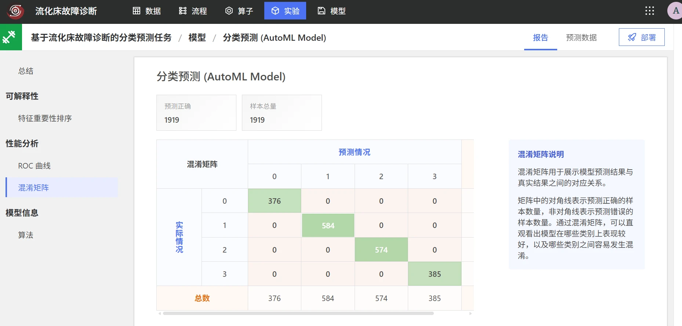The height and width of the screenshot is (326, 682).
Task: Click the 混淆矩阵说明 heading
Action: [x=541, y=154]
